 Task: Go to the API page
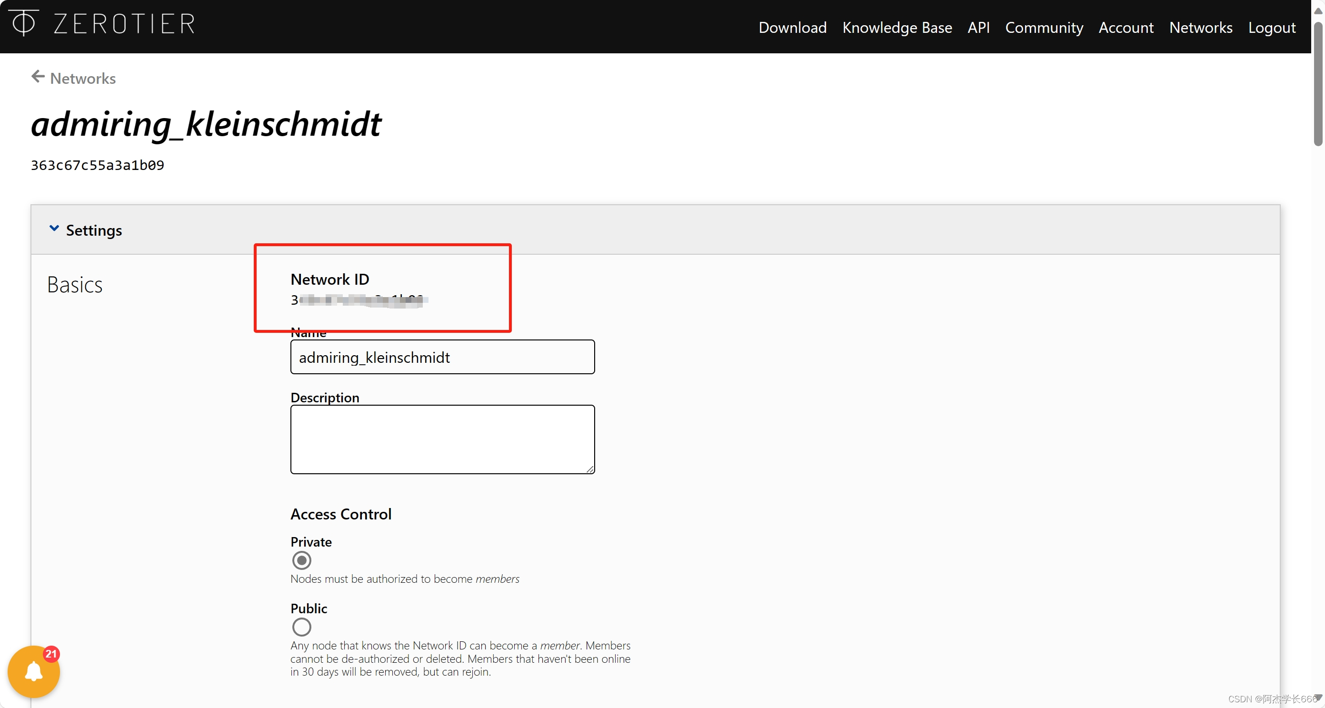tap(978, 27)
